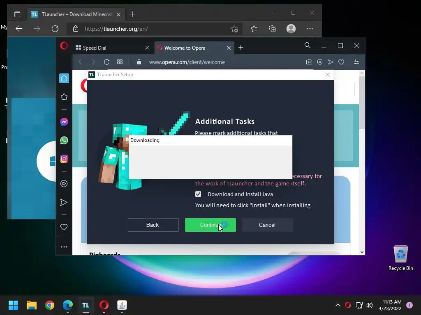Open Opera Easy Setup menu icon
Viewport: 421px width, 315px height.
tap(356, 62)
